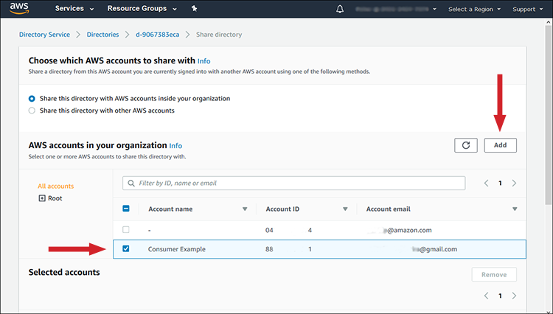Pin shortcuts with the pushpin icon

tap(194, 9)
